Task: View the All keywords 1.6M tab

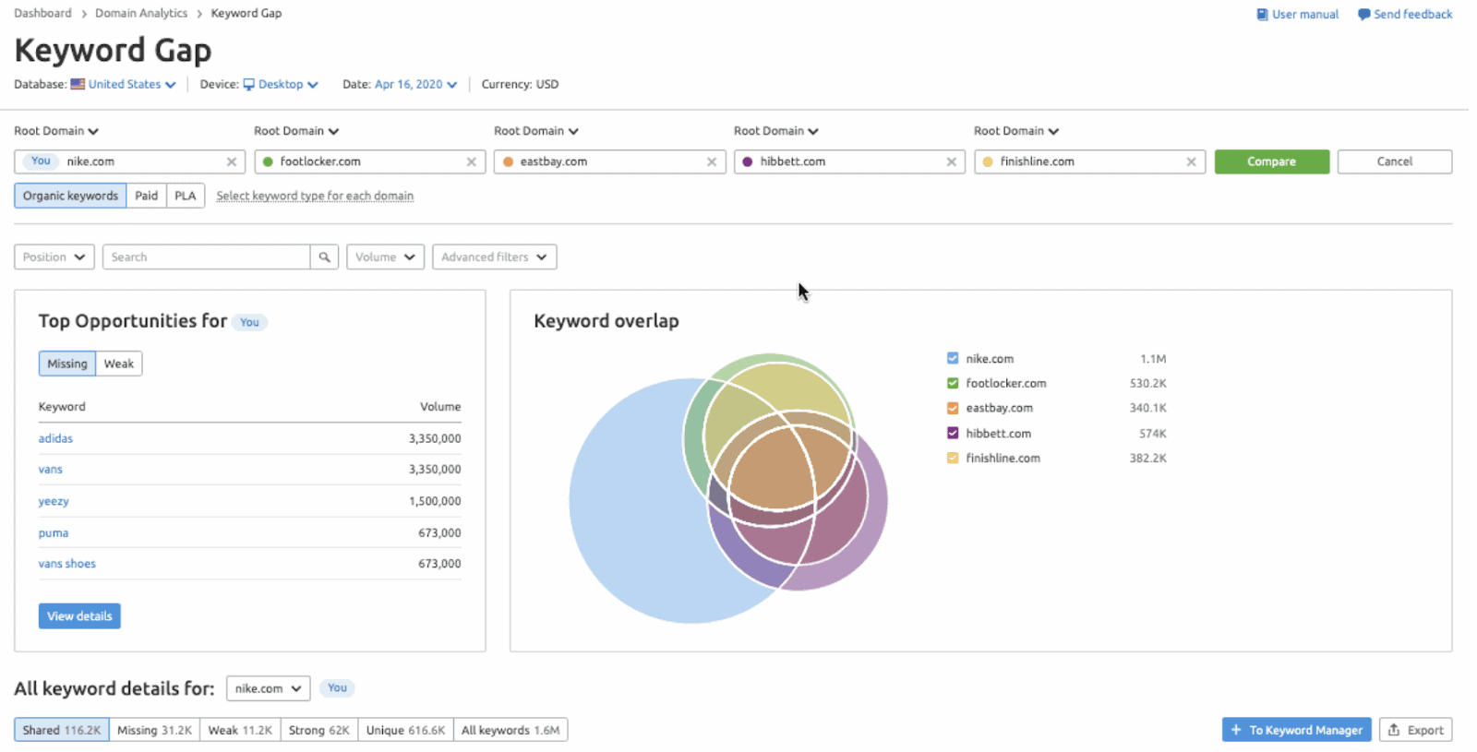Action: [x=510, y=730]
